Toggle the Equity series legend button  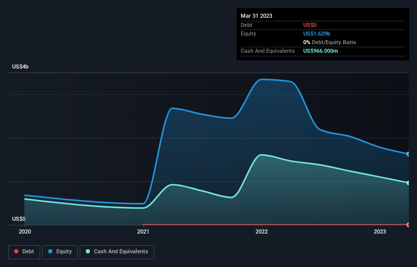tap(60, 252)
